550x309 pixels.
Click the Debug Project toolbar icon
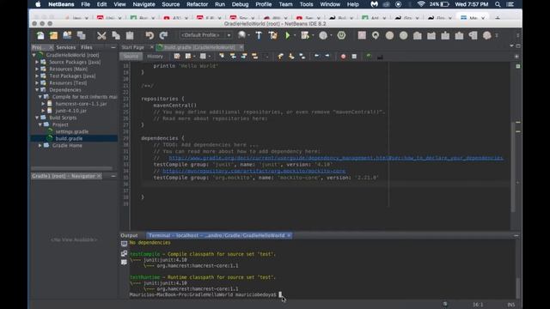(305, 35)
